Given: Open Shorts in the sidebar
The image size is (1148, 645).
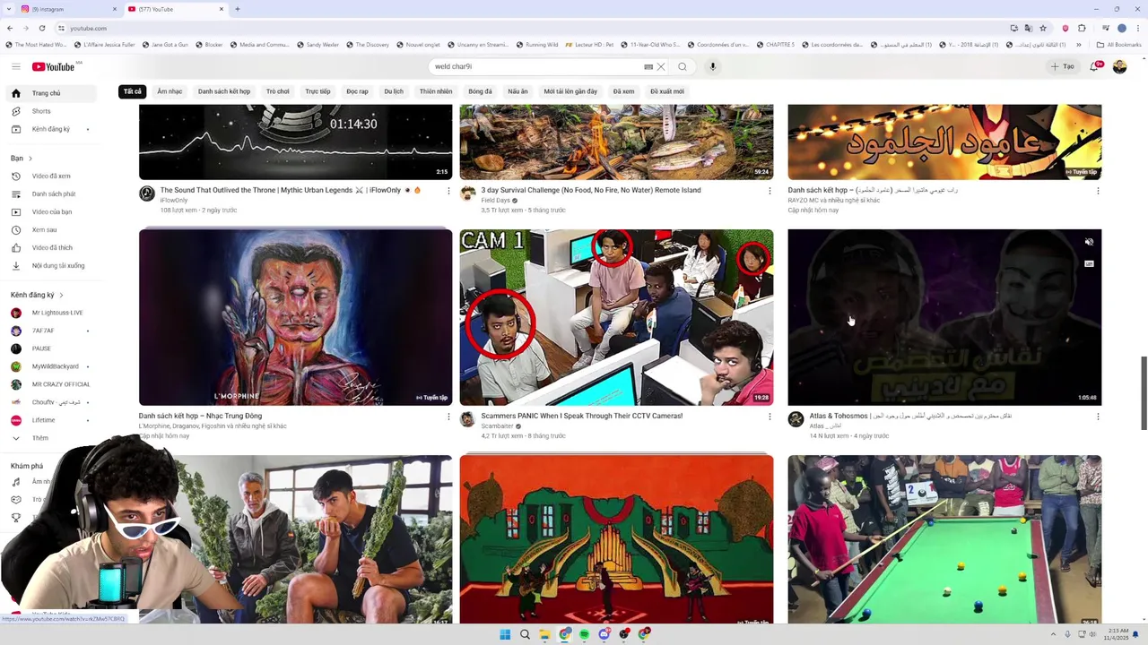Looking at the screenshot, I should pos(49,111).
